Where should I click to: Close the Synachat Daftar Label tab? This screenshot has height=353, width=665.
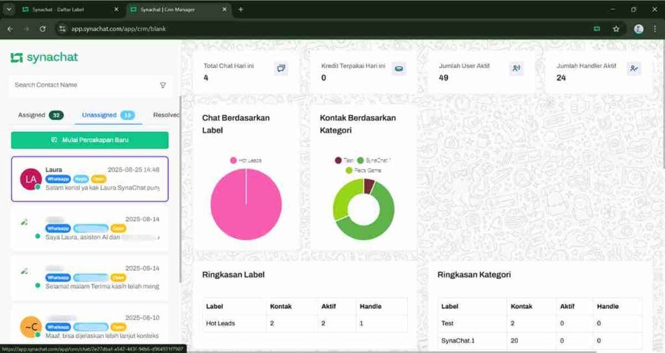(116, 9)
